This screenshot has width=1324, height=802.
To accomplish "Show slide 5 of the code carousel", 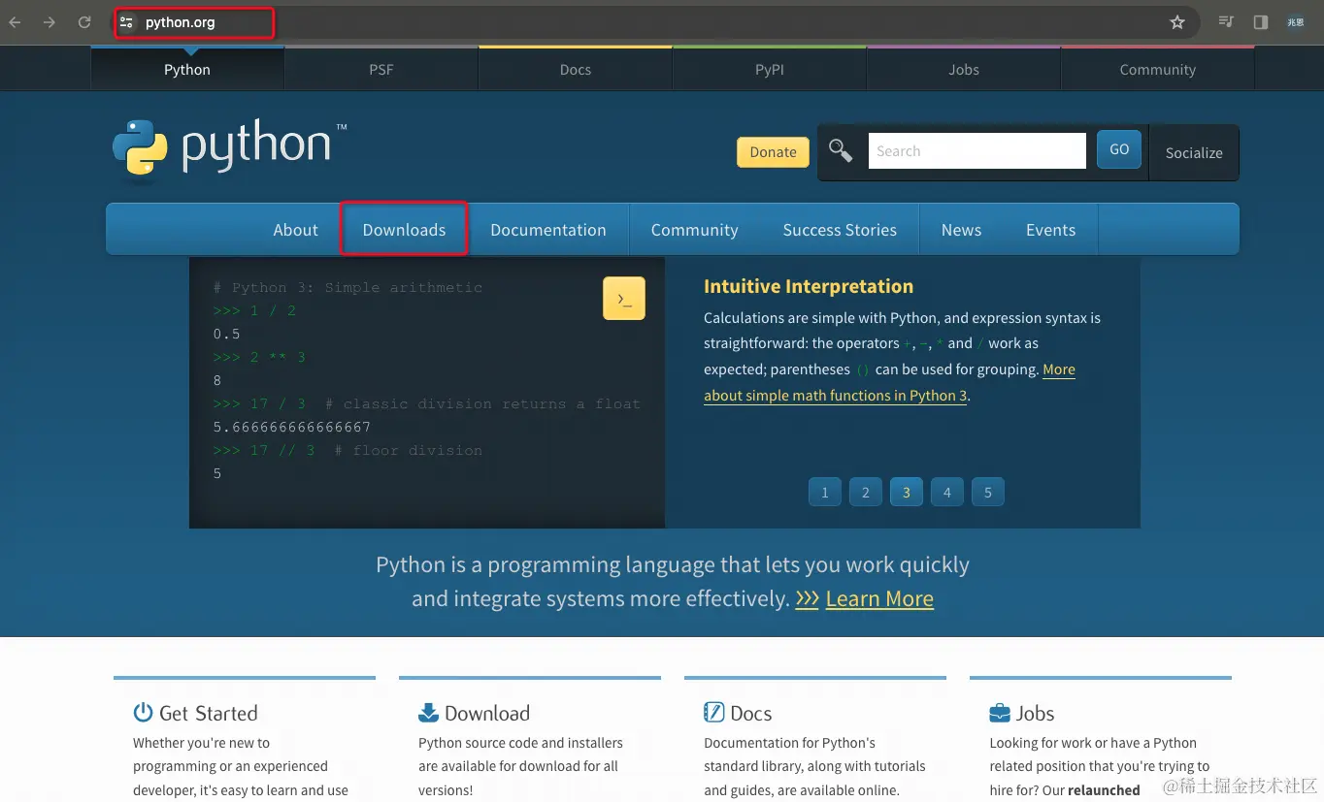I will click(x=988, y=492).
